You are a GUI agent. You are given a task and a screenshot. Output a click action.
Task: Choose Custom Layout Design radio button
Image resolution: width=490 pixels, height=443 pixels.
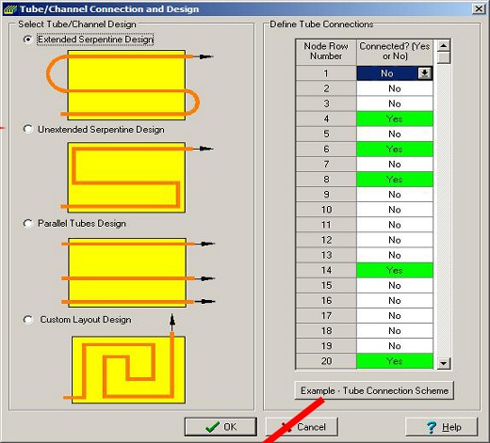pyautogui.click(x=27, y=320)
